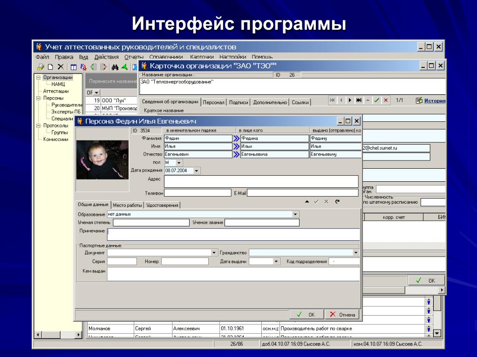This screenshot has width=477, height=357.
Task: Click black up-triangle icon in persona window
Action: (307, 201)
